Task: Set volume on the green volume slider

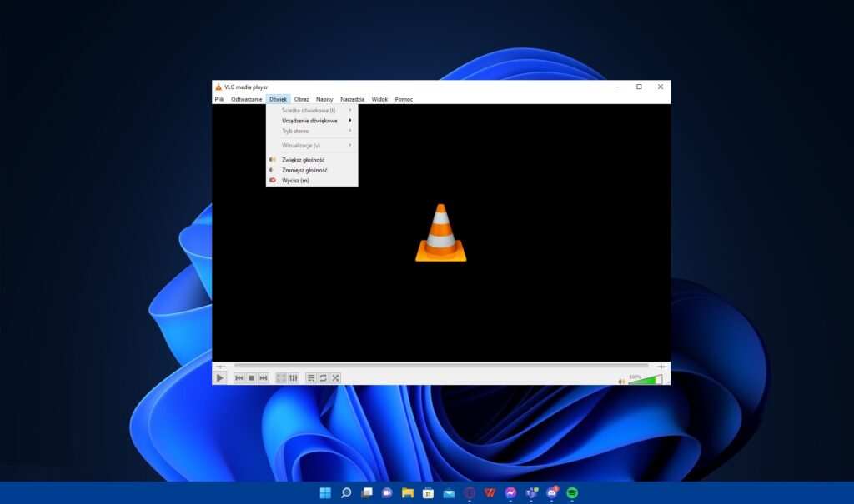Action: click(x=646, y=379)
